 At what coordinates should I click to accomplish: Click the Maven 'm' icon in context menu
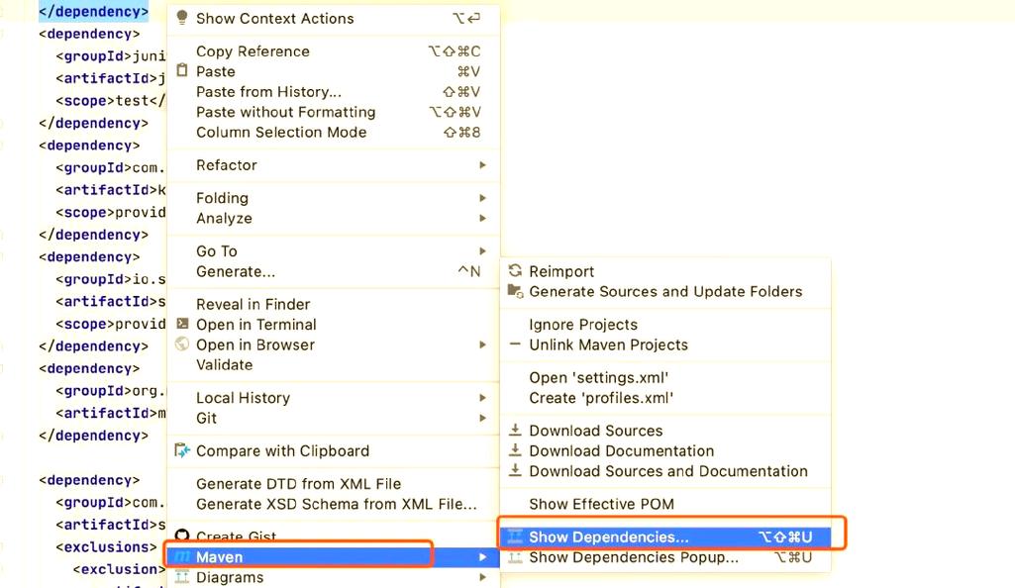coord(181,557)
